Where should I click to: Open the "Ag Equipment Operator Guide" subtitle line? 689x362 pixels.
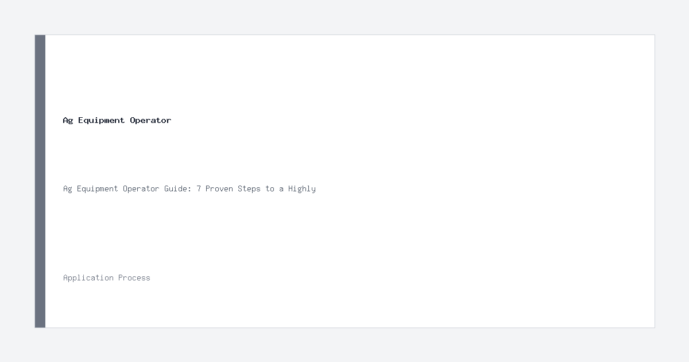189,189
